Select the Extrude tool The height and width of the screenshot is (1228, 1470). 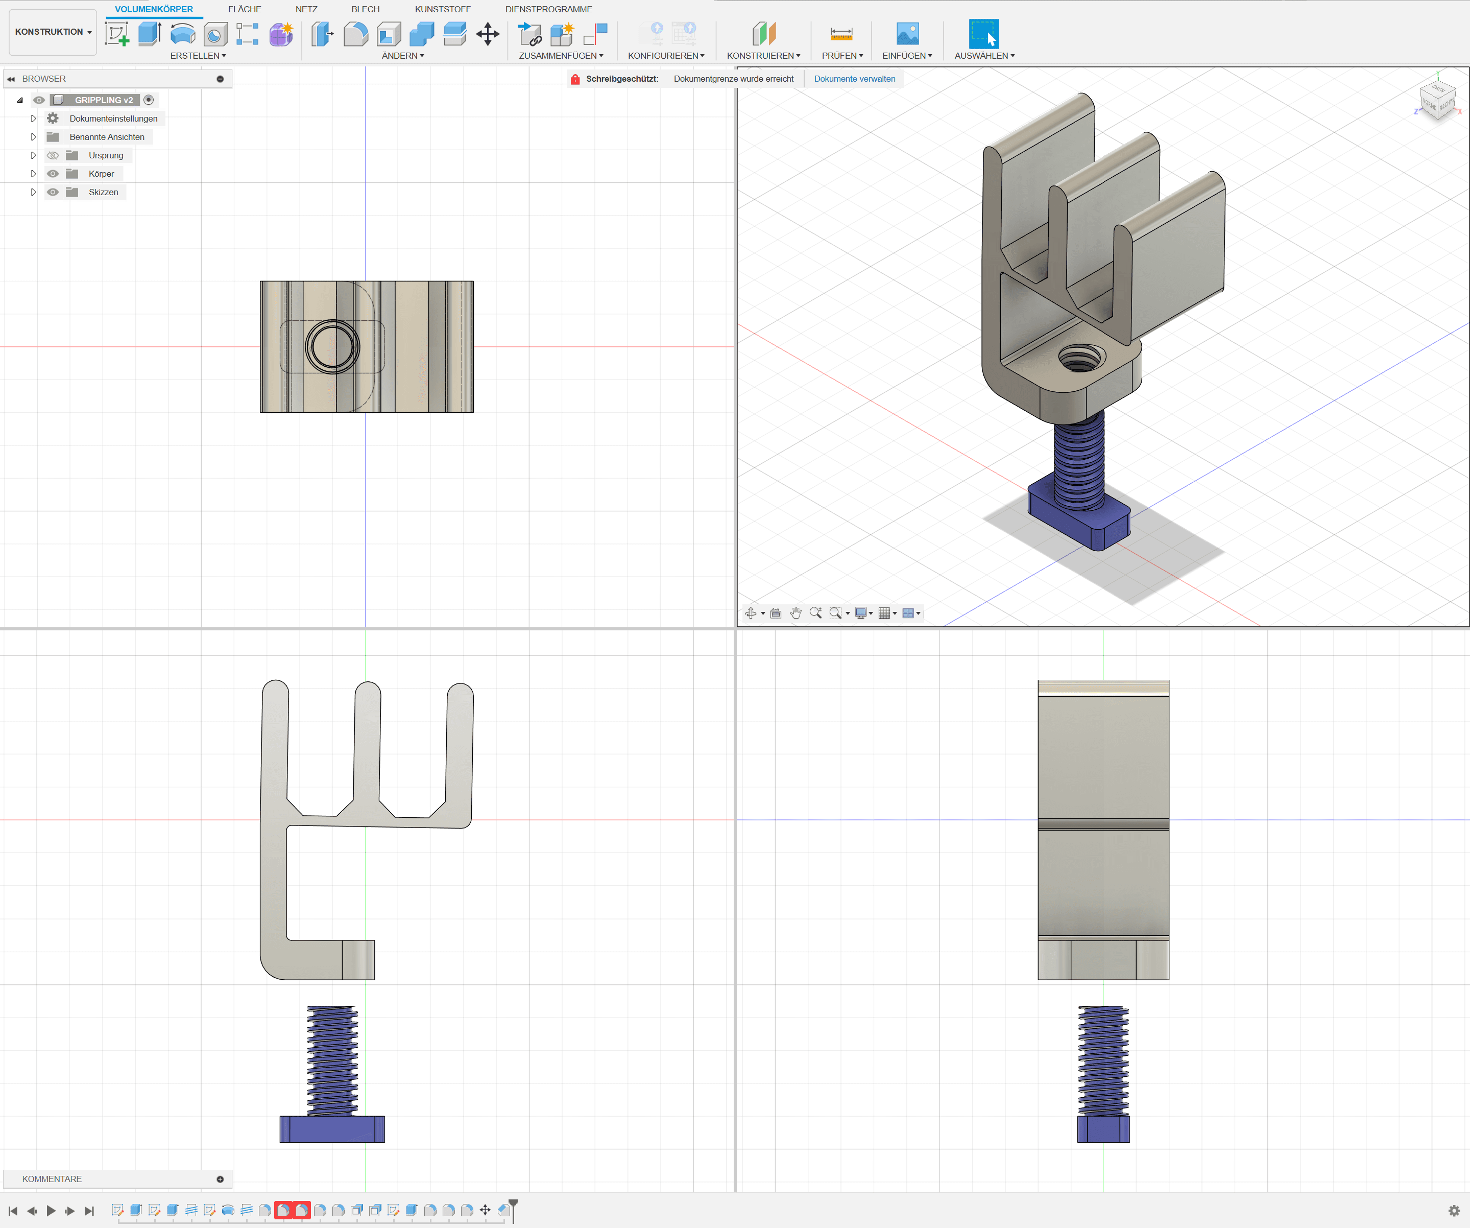pos(149,33)
